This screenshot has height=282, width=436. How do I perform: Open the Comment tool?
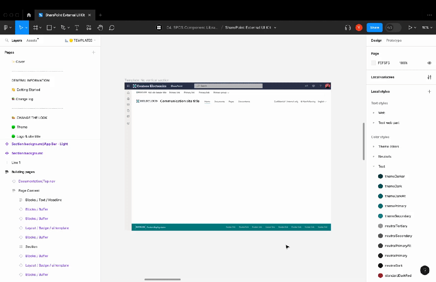tap(112, 27)
